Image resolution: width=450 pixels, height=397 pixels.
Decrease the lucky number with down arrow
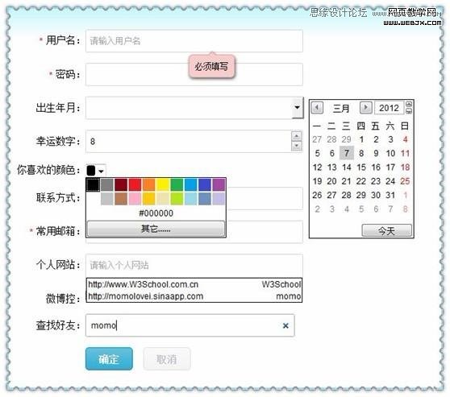(x=297, y=146)
